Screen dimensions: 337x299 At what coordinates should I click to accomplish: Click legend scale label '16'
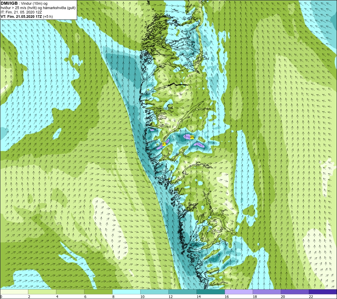tap(227, 297)
